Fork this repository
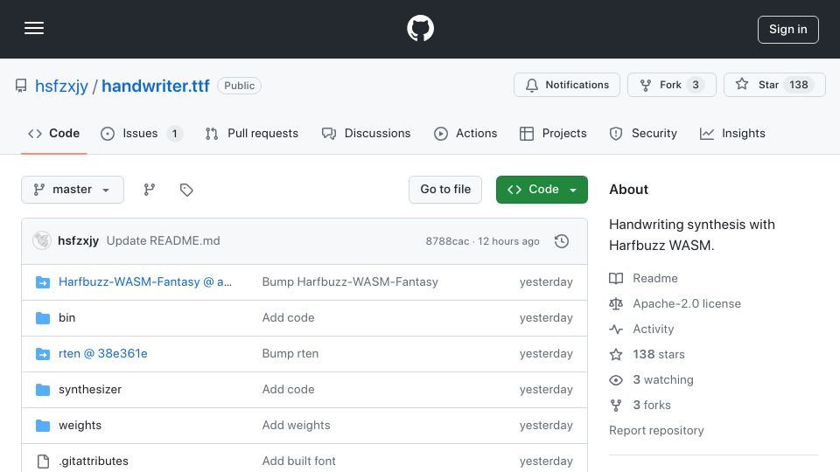This screenshot has width=840, height=472. pyautogui.click(x=671, y=85)
